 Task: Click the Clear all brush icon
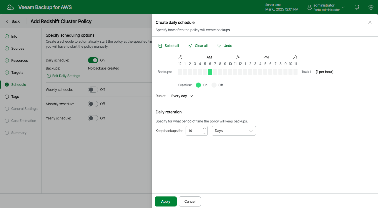190,45
